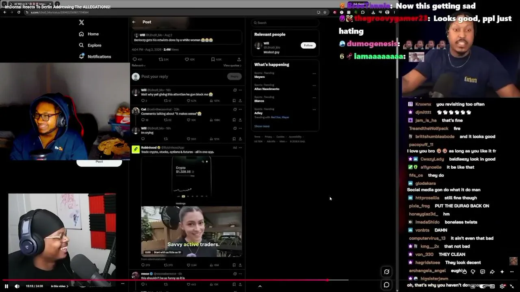Open the Relevant sort dropdown
520x292 pixels.
click(139, 65)
